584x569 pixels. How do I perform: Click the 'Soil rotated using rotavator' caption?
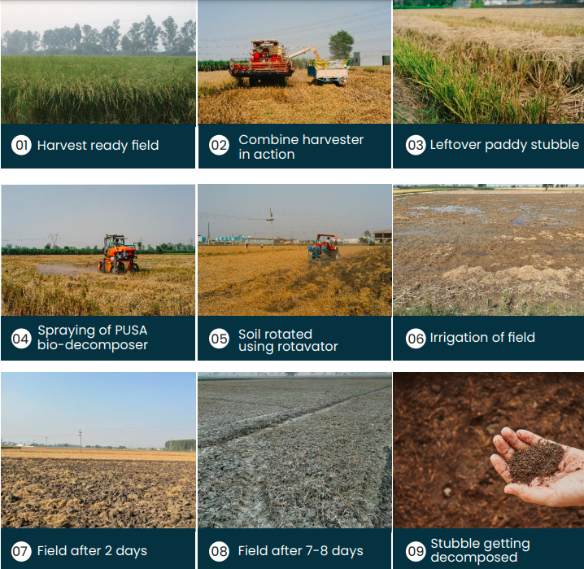pos(288,339)
